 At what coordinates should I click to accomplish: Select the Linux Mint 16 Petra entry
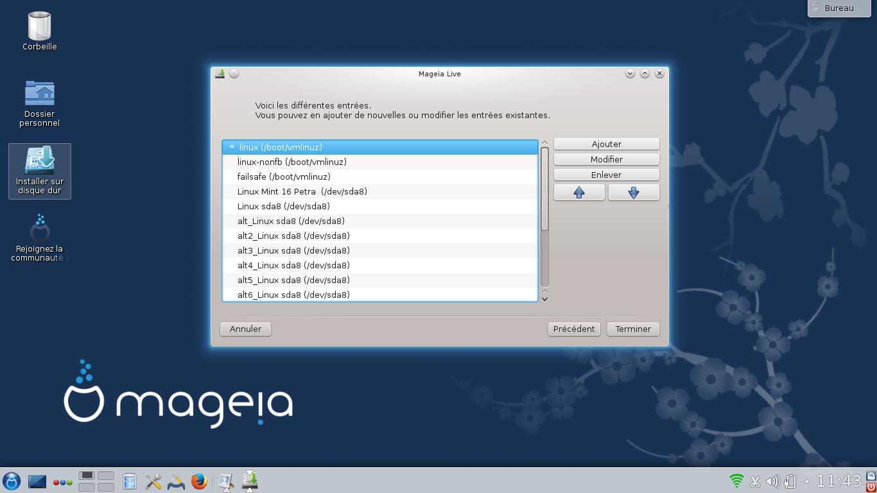tap(380, 191)
